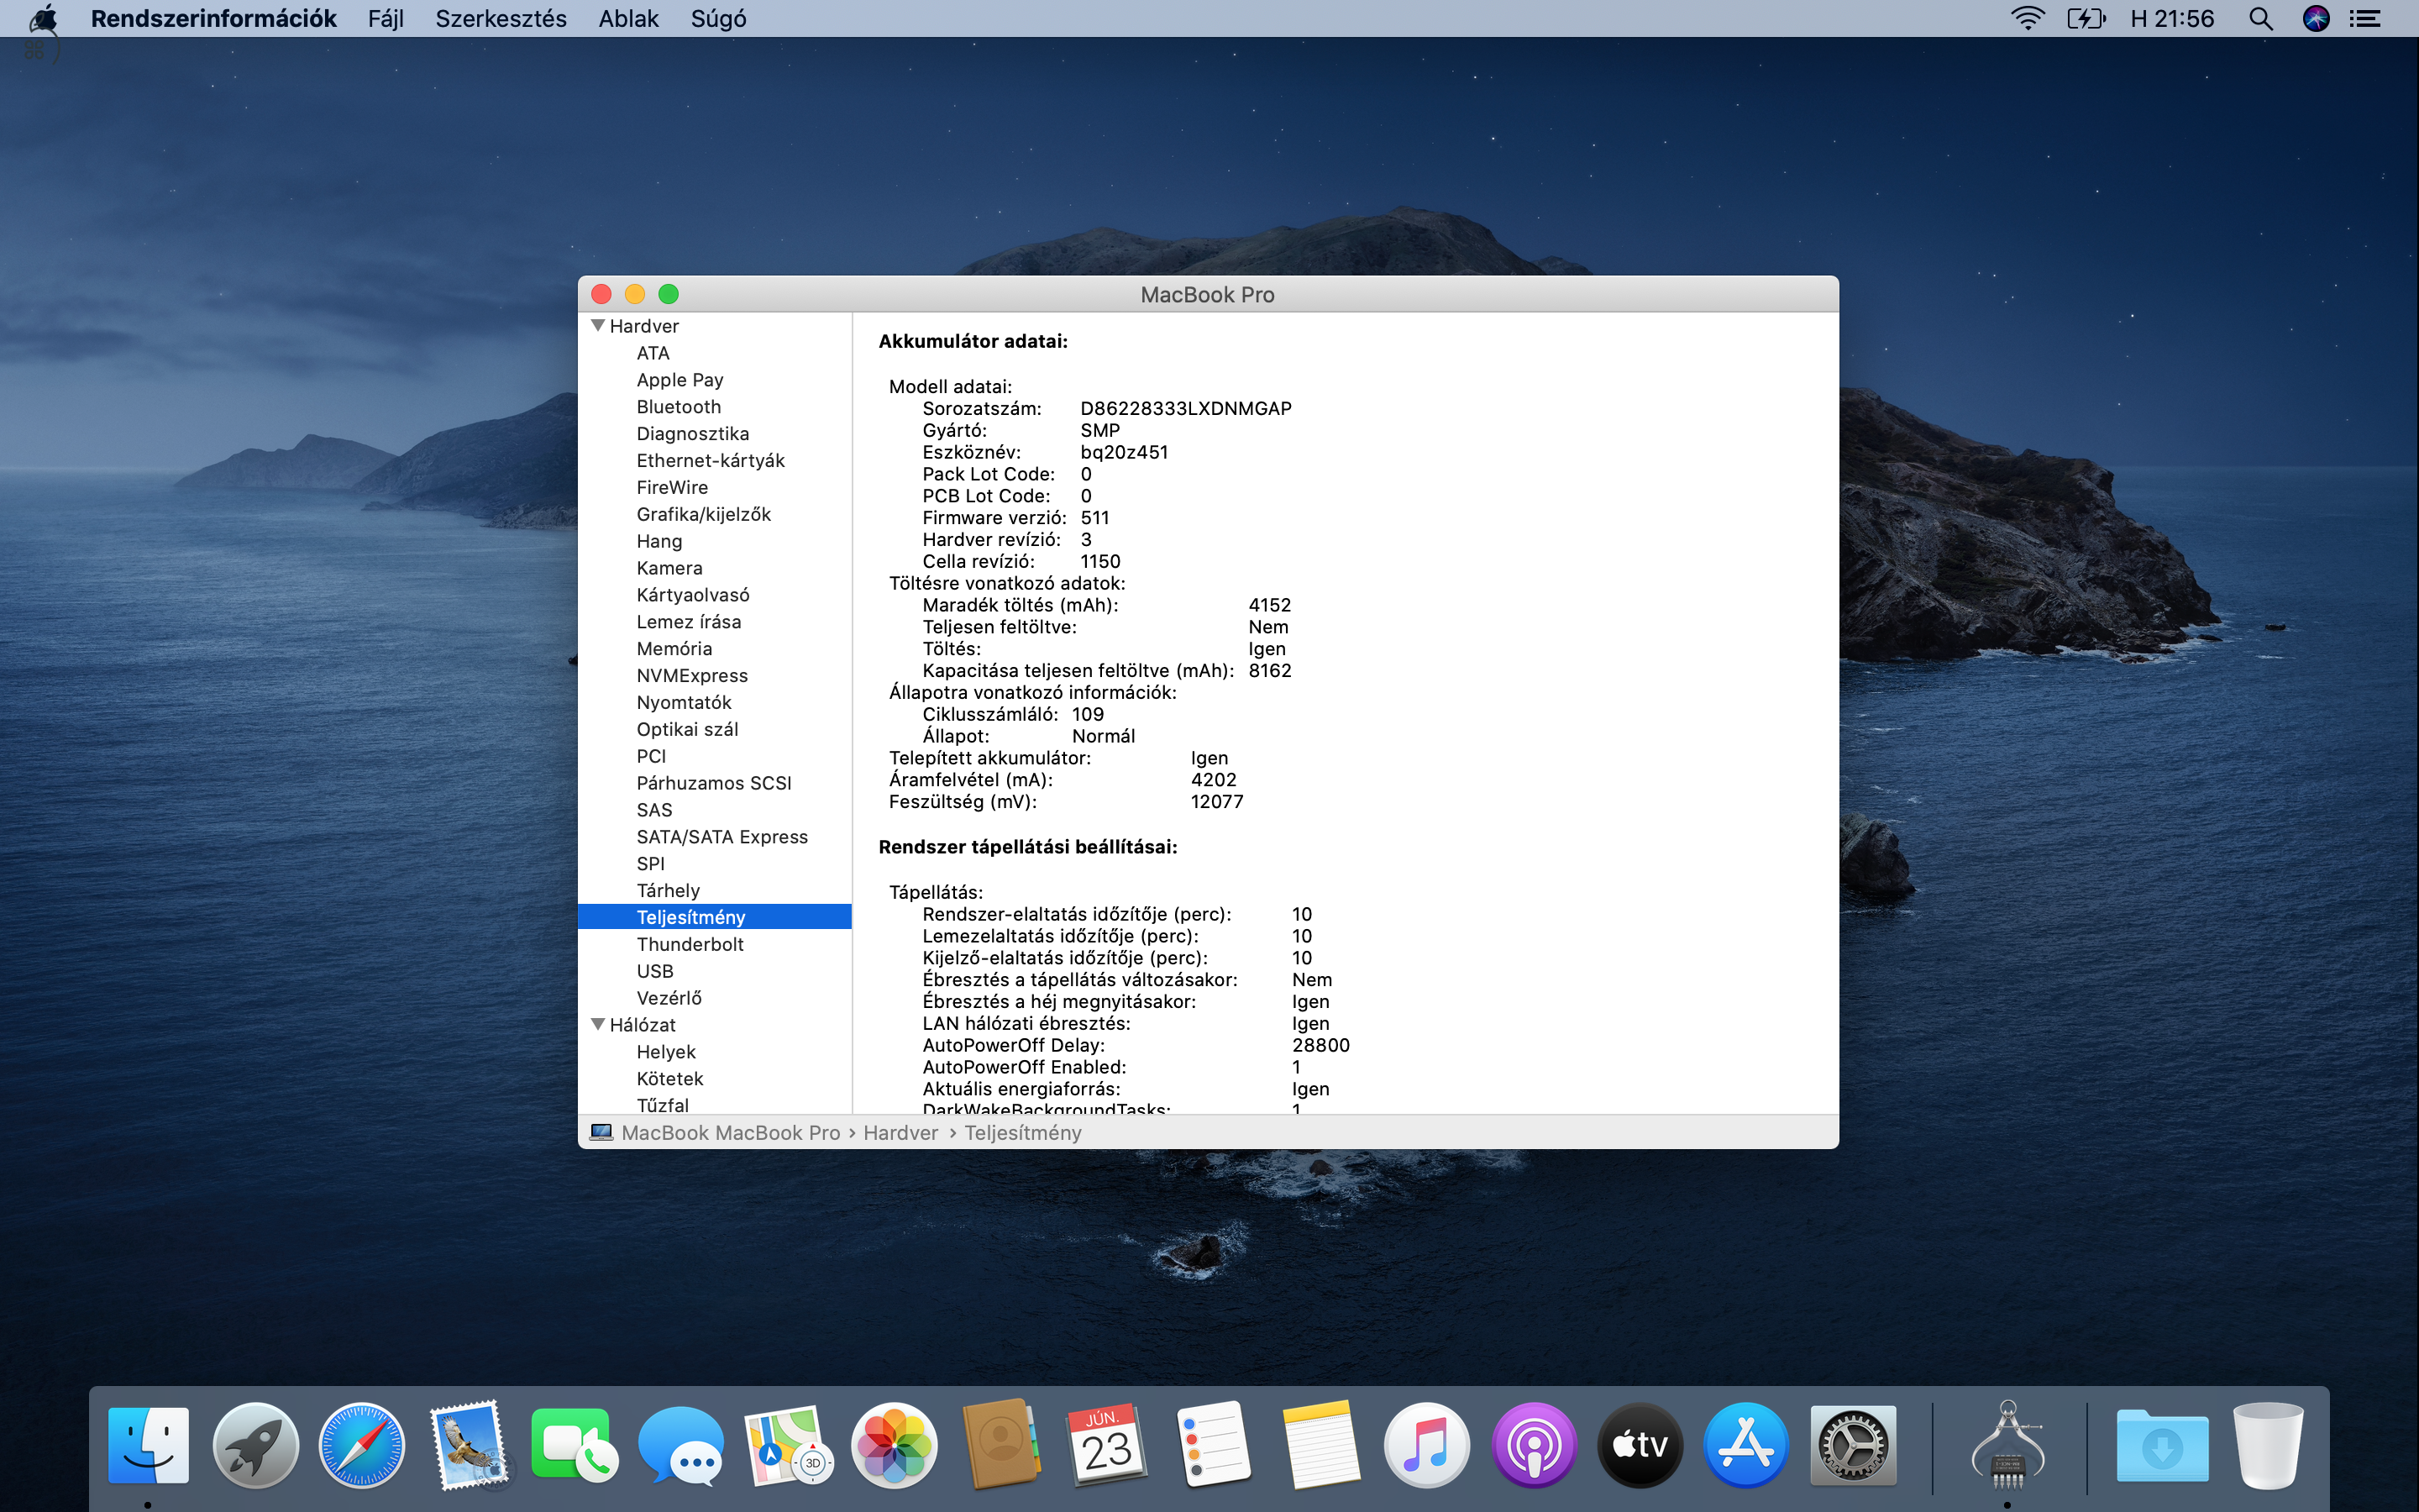Click the clock showing H 21:56
The image size is (2419, 1512).
[2172, 18]
